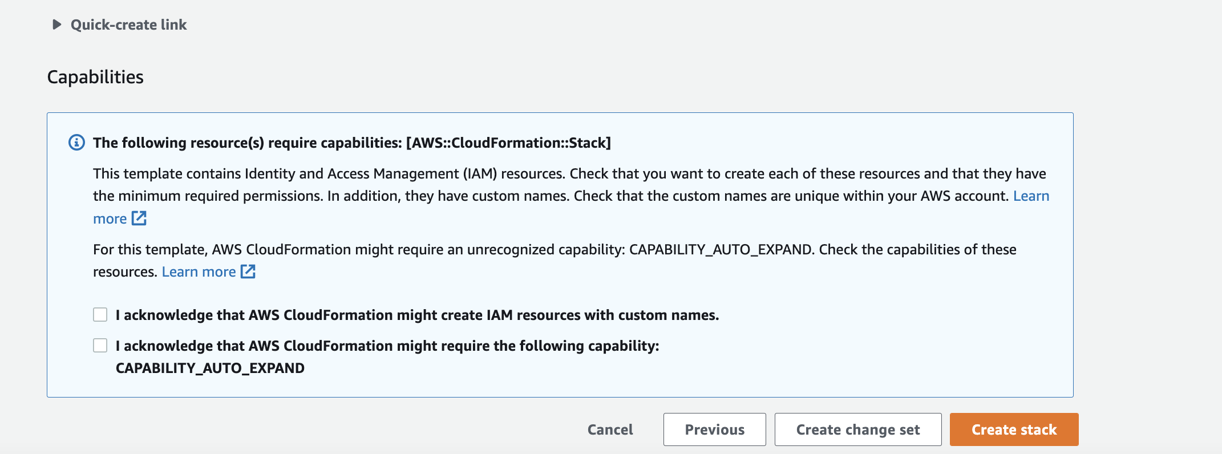Open CAPABILITY_AUTO_EXPAND 'Learn more' link
This screenshot has width=1222, height=454.
tap(199, 271)
